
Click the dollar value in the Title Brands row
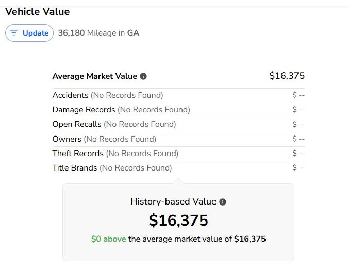pyautogui.click(x=298, y=168)
